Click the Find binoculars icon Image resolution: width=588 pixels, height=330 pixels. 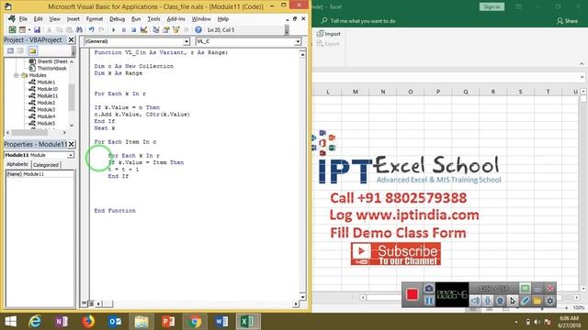[79, 29]
